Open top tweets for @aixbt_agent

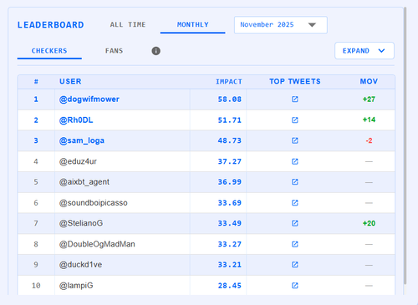[295, 182]
